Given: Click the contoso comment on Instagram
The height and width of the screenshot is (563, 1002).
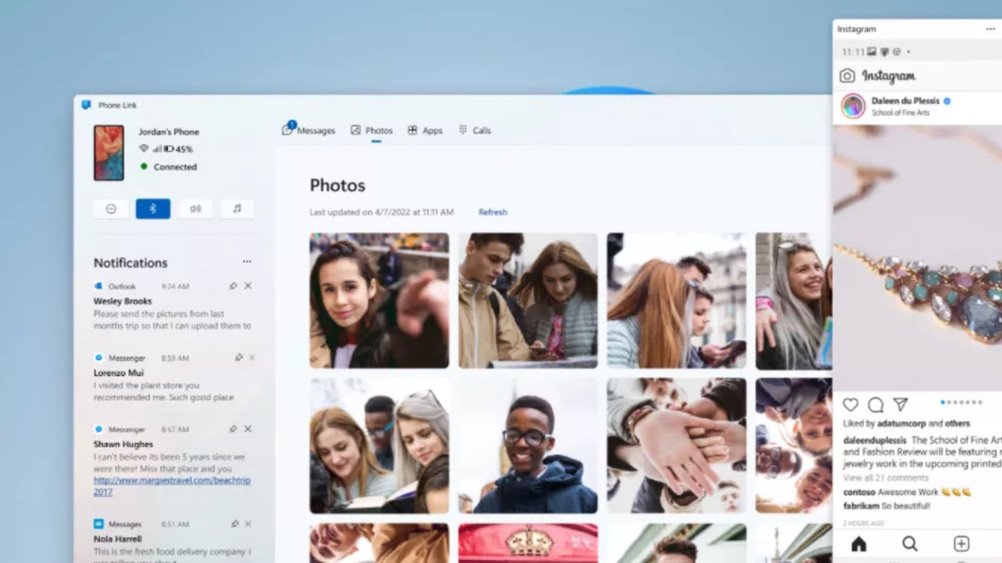Looking at the screenshot, I should 907,492.
